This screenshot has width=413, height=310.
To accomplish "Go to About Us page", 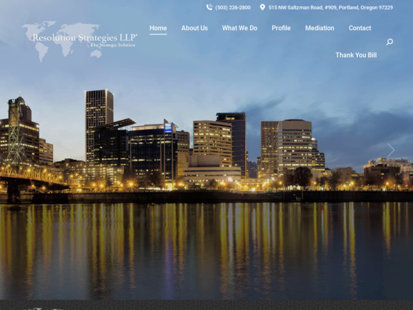I will tap(194, 28).
